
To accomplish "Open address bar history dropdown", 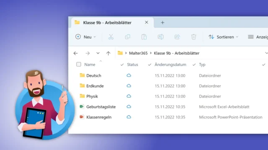I will point(266,53).
